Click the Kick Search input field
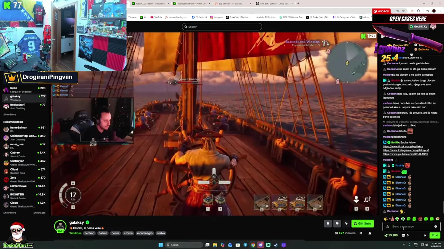The width and height of the screenshot is (444, 249). (x=222, y=27)
